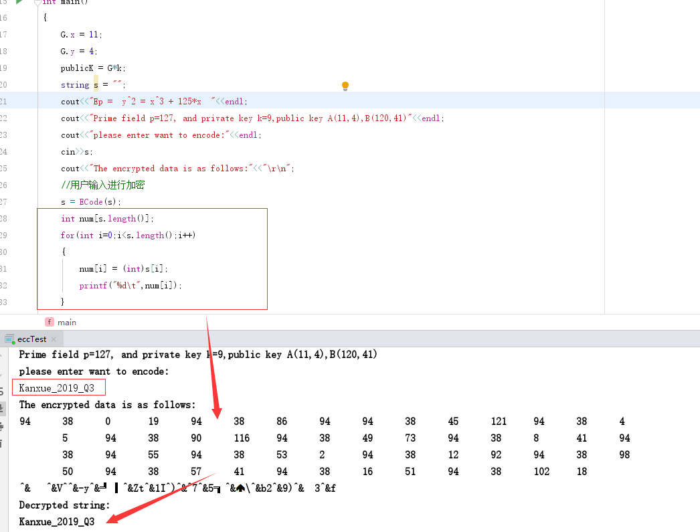Image resolution: width=700 pixels, height=532 pixels.
Task: Click scroll to end console icon
Action: point(3,407)
